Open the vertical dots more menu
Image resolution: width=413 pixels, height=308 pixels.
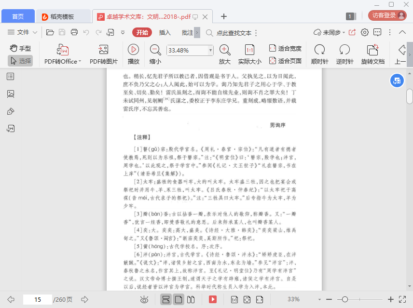[x=390, y=32]
